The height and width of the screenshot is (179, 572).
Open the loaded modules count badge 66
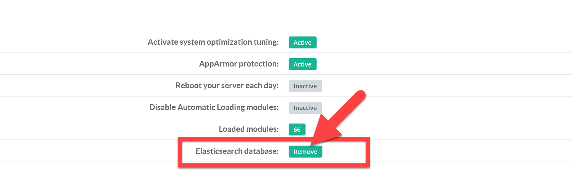coord(297,130)
